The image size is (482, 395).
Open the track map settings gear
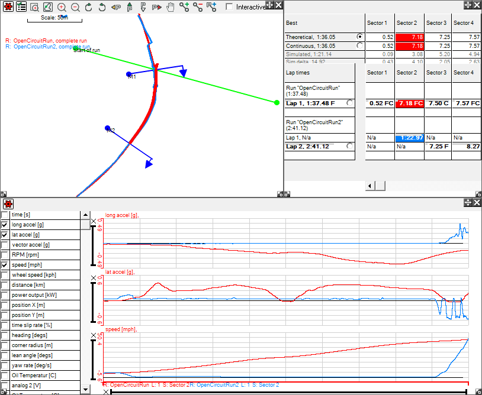point(8,7)
